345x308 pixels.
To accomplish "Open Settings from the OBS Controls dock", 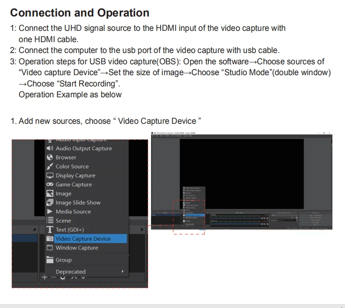I will [315, 222].
